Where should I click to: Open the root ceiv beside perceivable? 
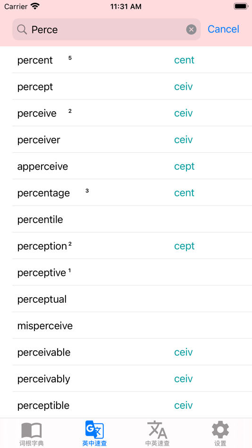[x=184, y=352]
